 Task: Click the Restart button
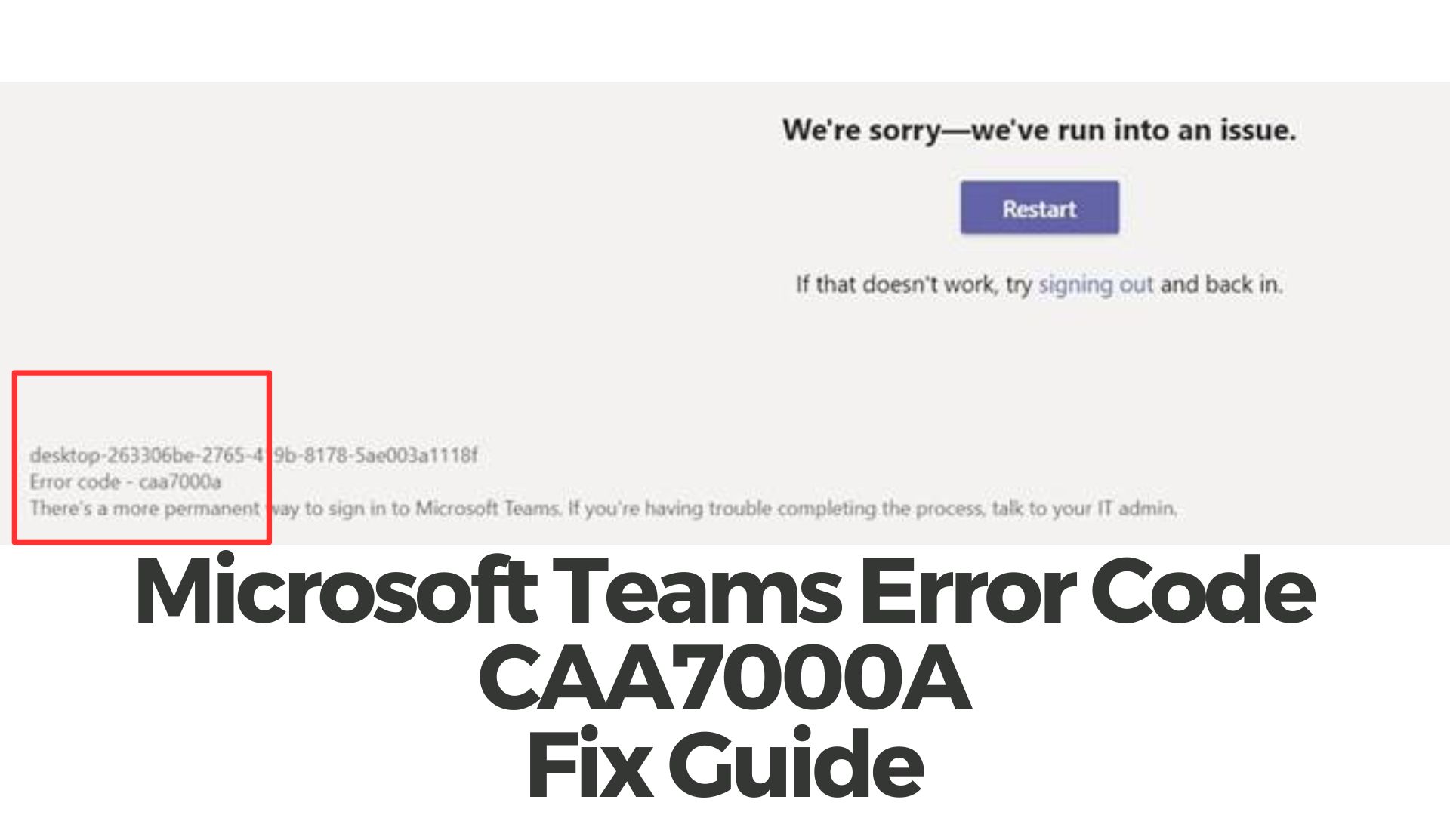[x=1041, y=208]
